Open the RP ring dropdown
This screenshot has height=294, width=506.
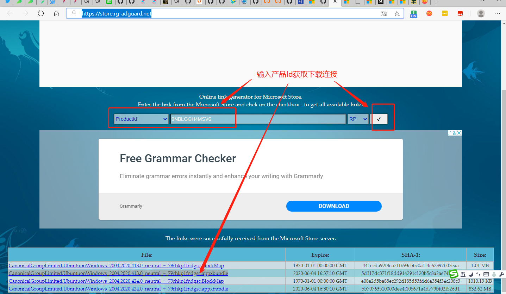point(358,119)
